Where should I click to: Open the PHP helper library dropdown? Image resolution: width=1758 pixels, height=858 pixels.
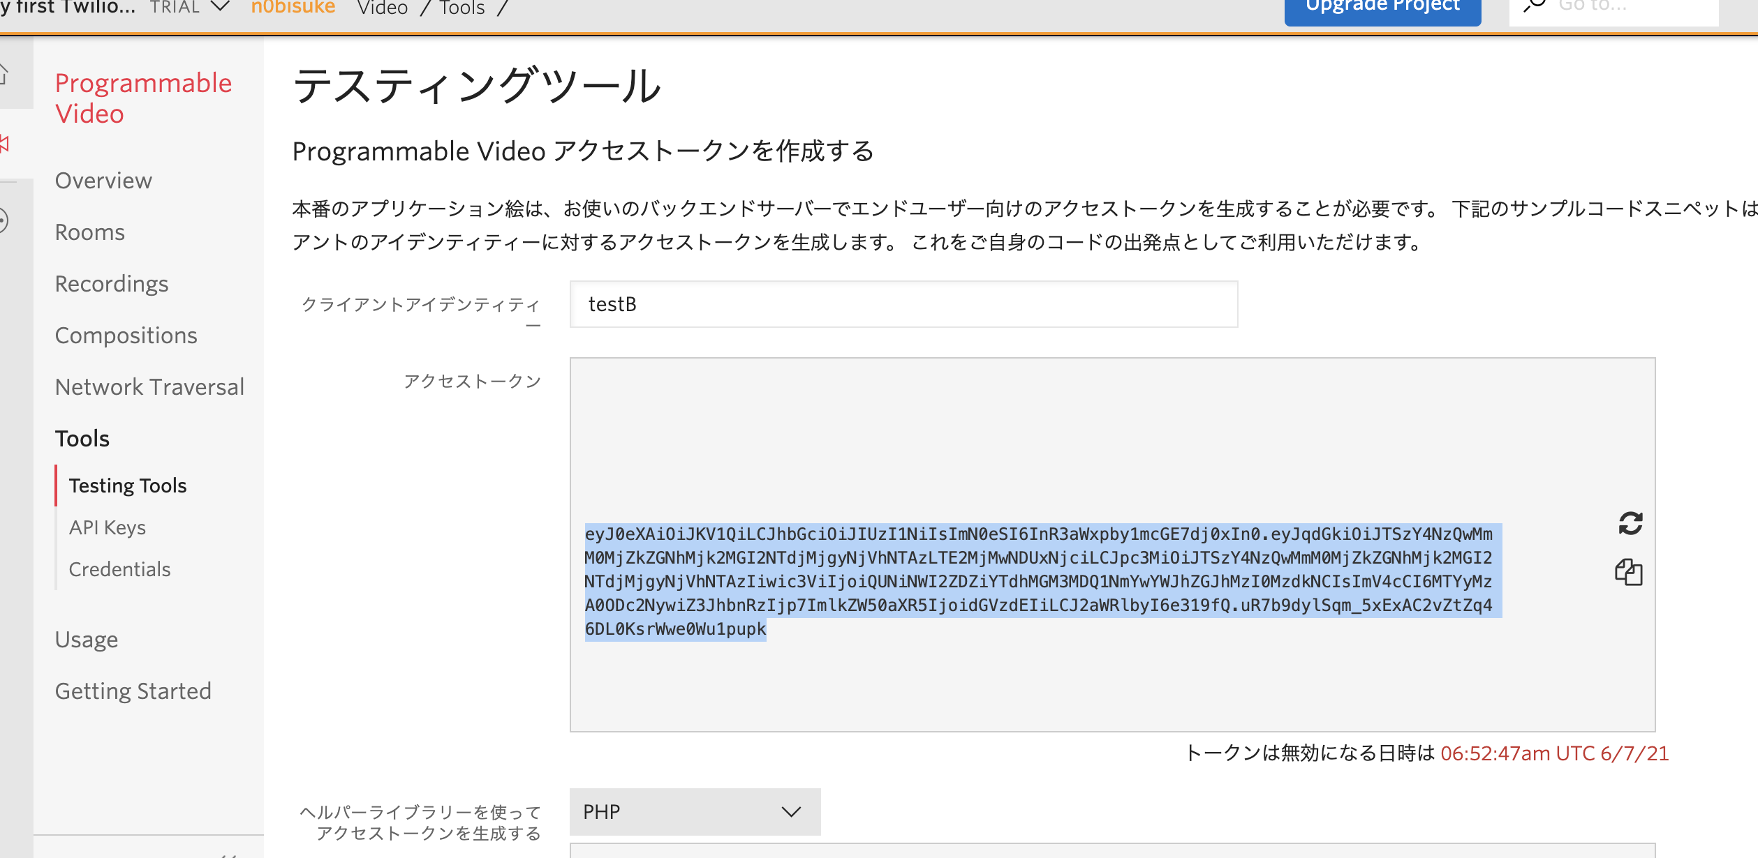pos(695,811)
